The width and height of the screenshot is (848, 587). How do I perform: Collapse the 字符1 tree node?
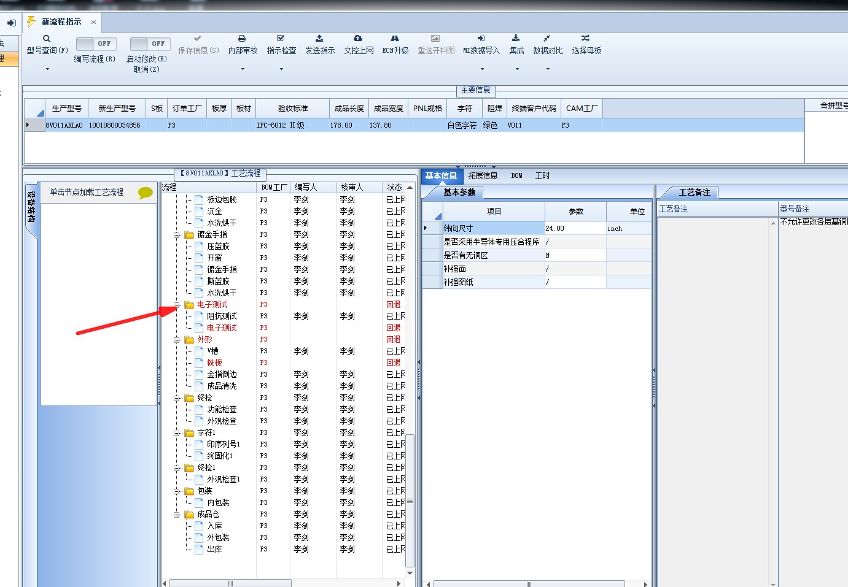(177, 433)
